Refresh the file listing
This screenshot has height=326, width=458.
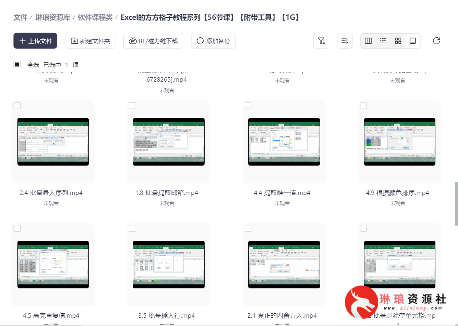point(436,41)
